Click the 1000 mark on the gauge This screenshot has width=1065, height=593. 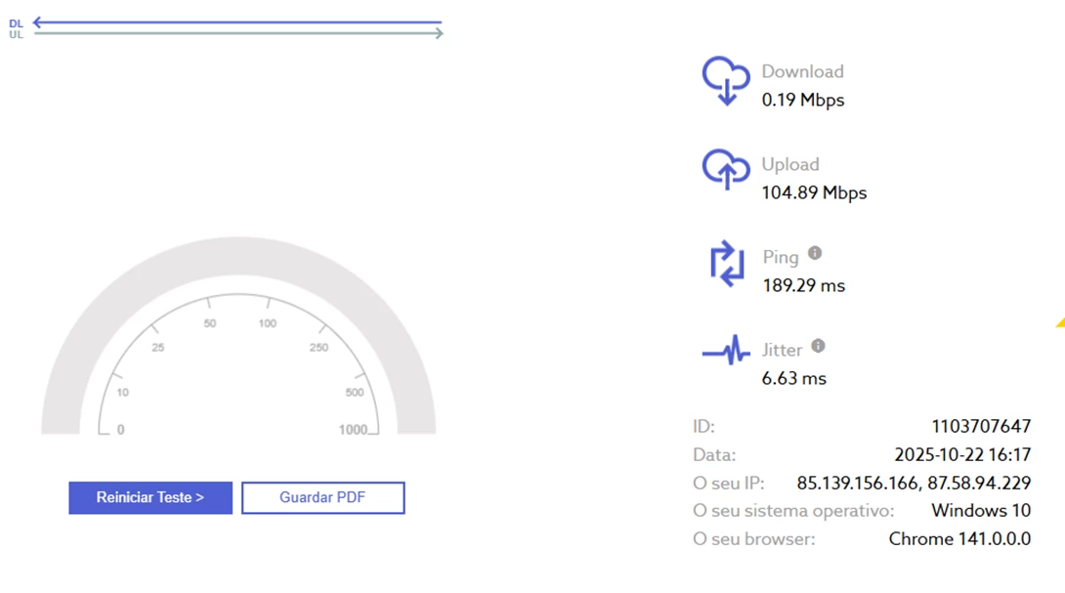coord(353,429)
